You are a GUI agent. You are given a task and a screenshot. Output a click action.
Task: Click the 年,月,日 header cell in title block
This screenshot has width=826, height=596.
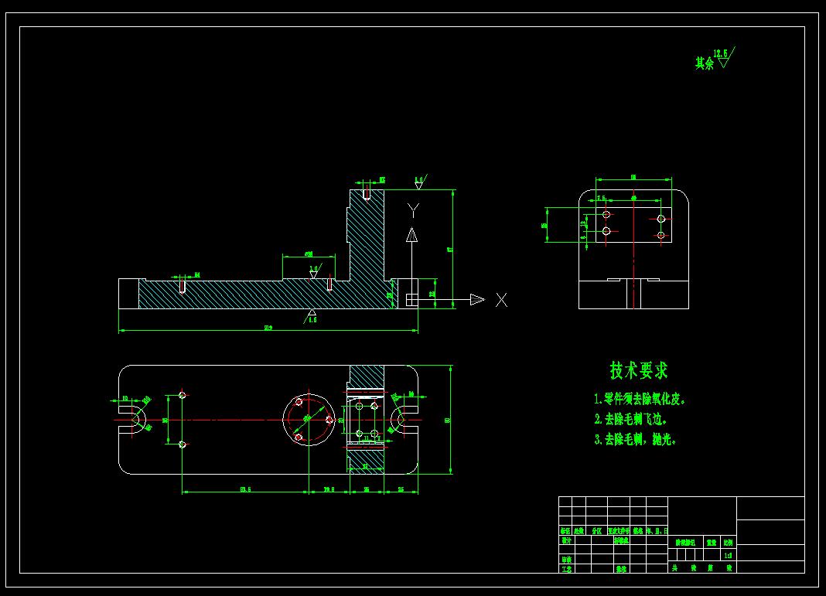(657, 531)
